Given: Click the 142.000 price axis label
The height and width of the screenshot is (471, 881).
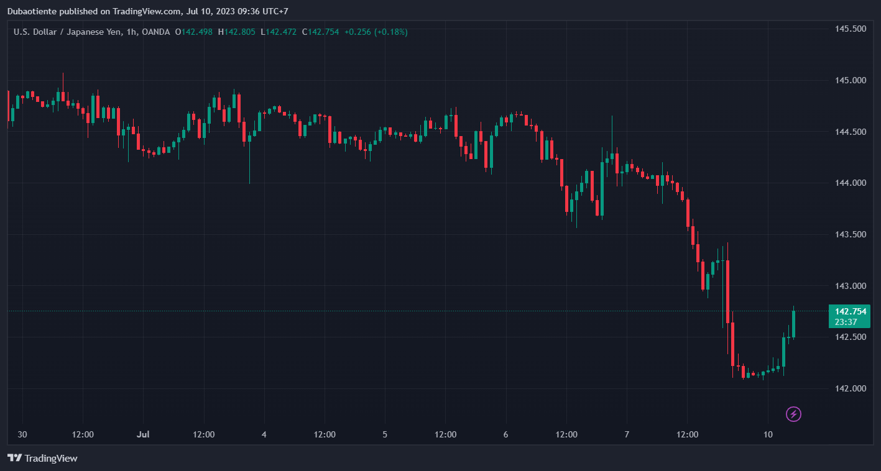Looking at the screenshot, I should (851, 389).
